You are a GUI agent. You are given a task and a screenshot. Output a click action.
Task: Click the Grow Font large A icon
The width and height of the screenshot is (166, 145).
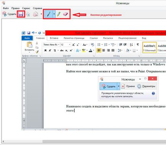tap(73, 45)
